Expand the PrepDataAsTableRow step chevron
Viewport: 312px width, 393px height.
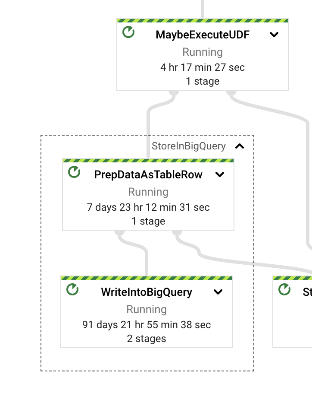click(x=220, y=175)
